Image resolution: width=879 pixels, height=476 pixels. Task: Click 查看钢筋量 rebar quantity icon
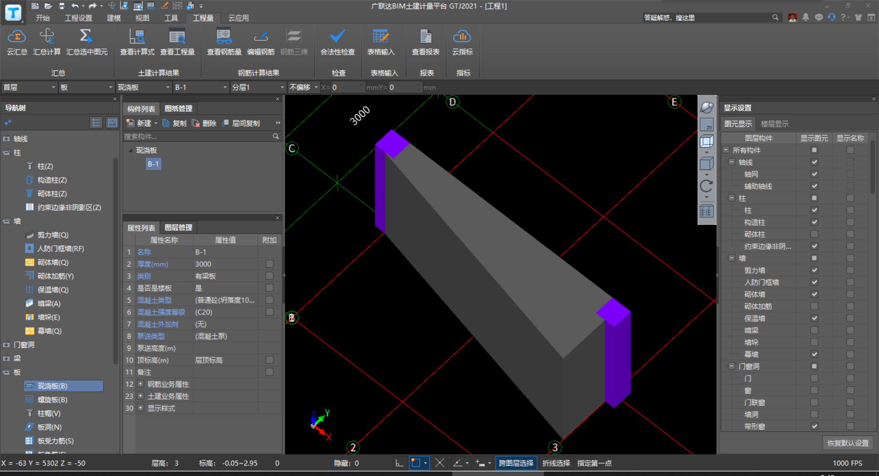(224, 37)
